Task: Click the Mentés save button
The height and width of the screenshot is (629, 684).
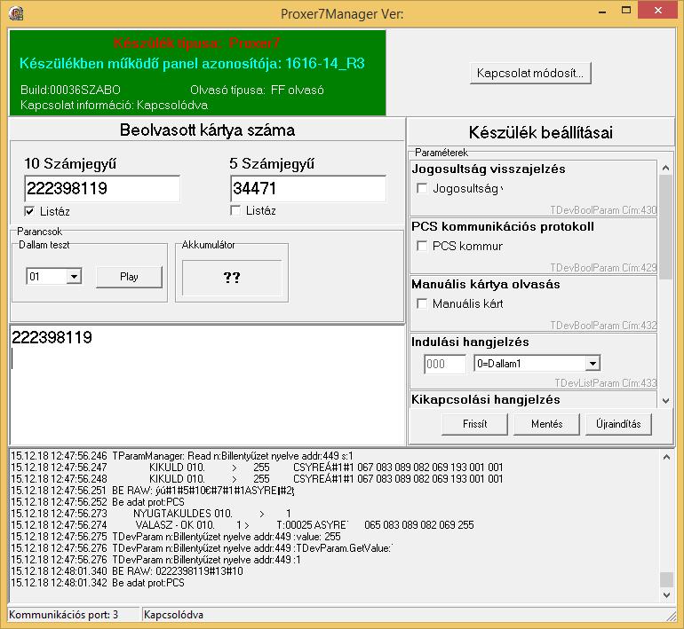Action: (546, 424)
